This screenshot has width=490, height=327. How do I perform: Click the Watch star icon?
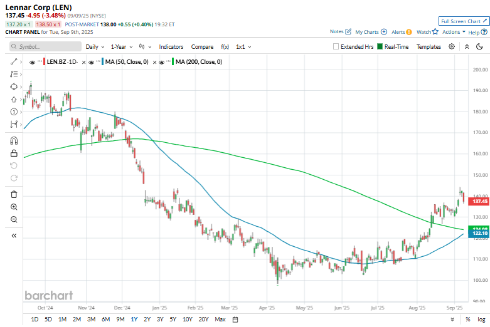(x=435, y=32)
